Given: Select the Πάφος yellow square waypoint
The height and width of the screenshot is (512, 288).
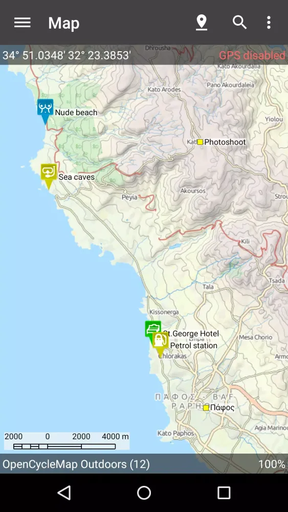Looking at the screenshot, I should pyautogui.click(x=206, y=408).
